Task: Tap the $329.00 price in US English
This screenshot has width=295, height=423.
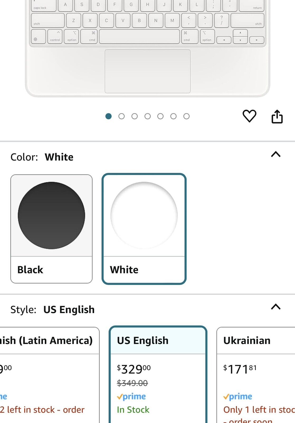Action: [x=134, y=369]
